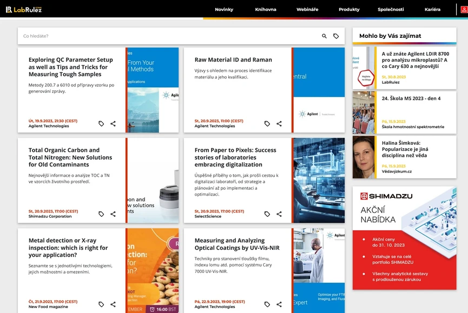This screenshot has height=313, width=468.
Task: Click tag icon on Optical Coatings card
Action: [x=267, y=304]
